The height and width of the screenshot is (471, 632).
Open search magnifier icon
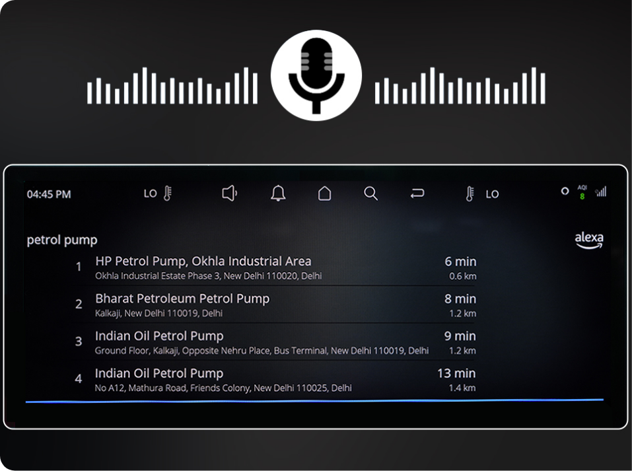click(371, 194)
